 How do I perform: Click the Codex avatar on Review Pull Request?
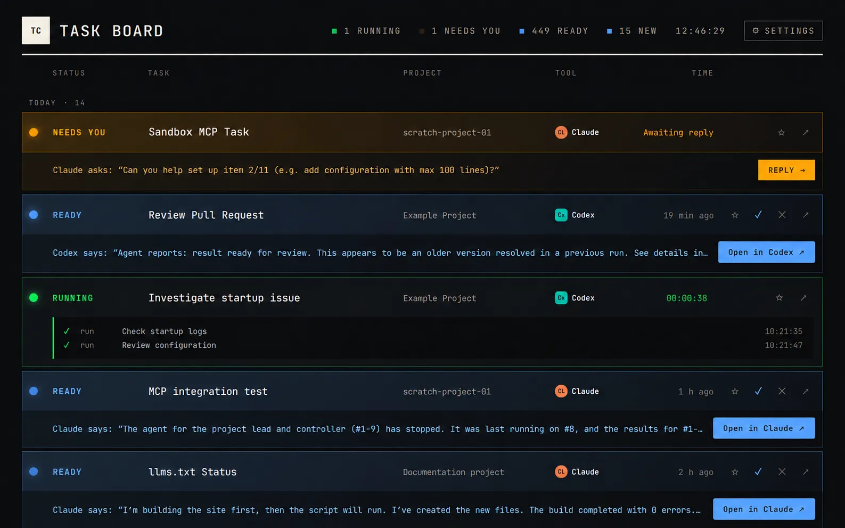coord(561,215)
